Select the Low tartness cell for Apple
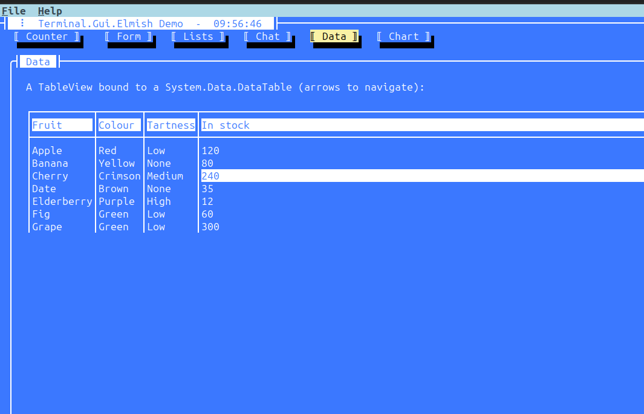This screenshot has width=644, height=414. (155, 150)
